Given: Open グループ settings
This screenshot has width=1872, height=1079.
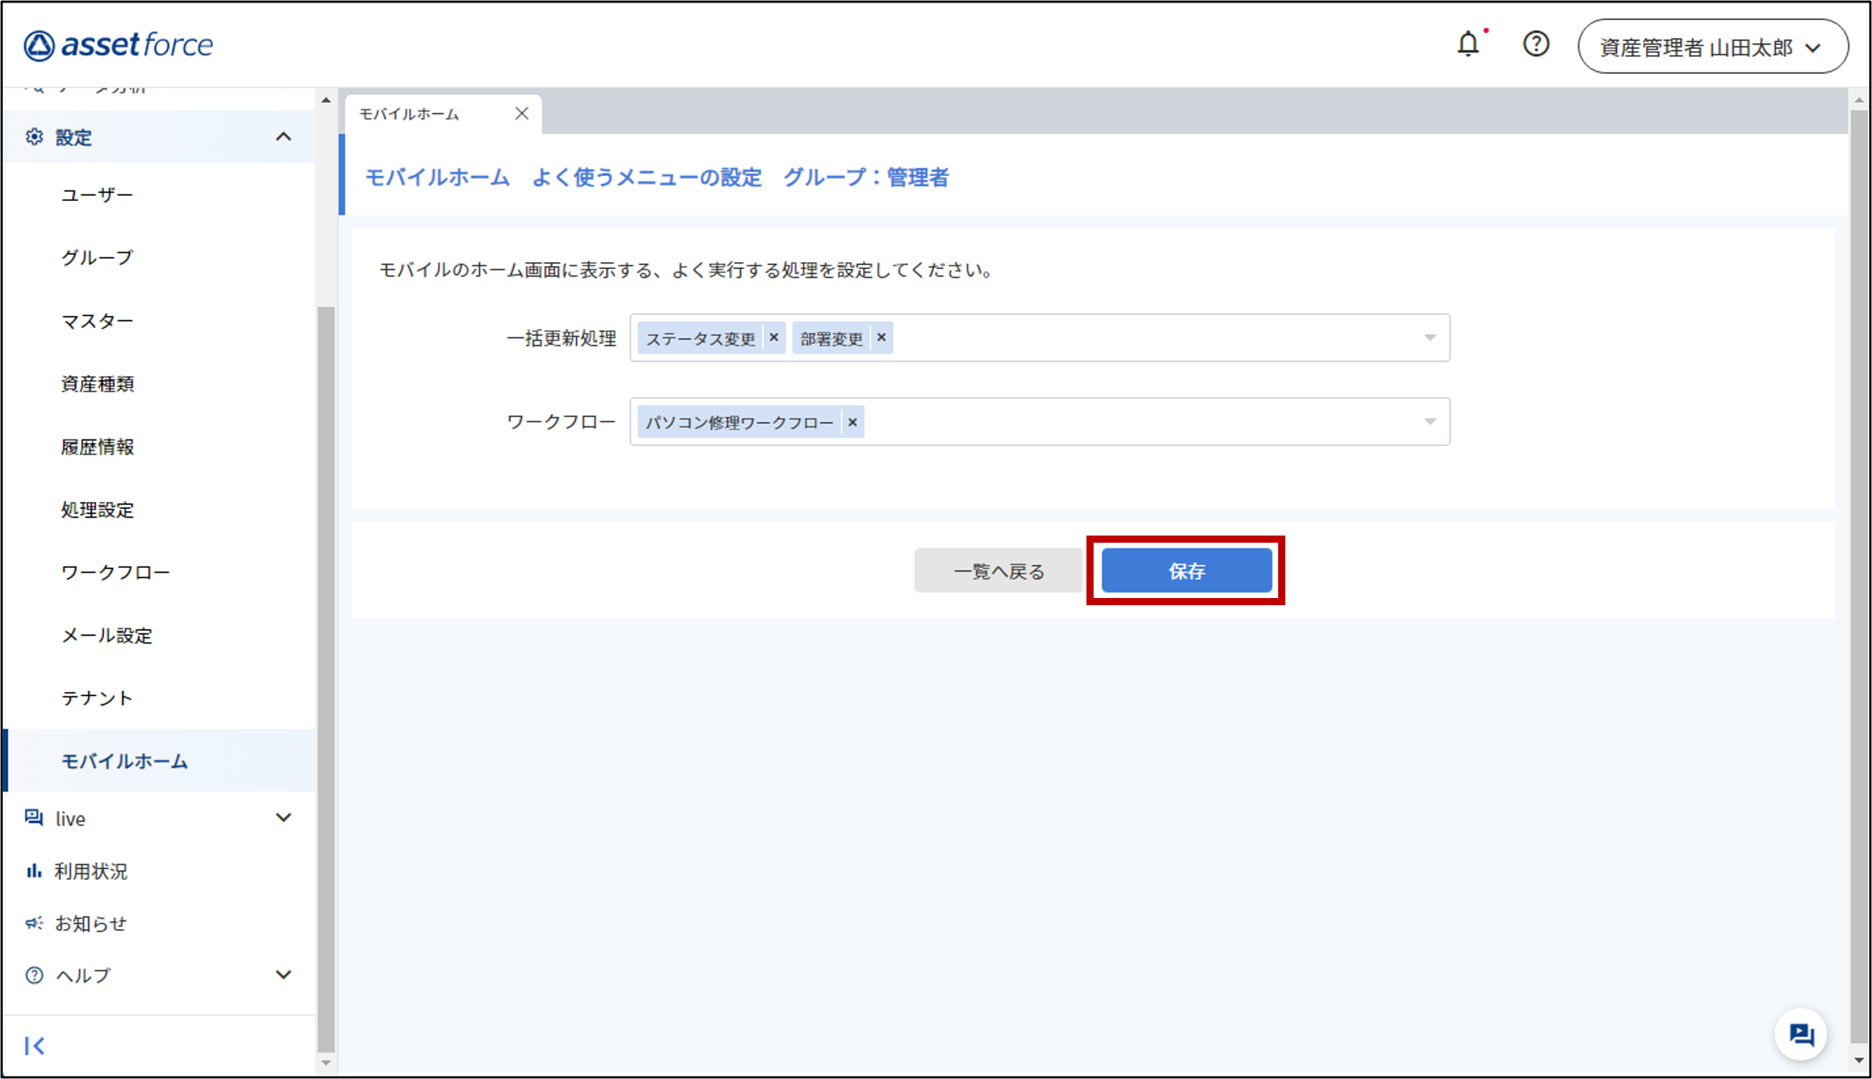Looking at the screenshot, I should (x=97, y=258).
